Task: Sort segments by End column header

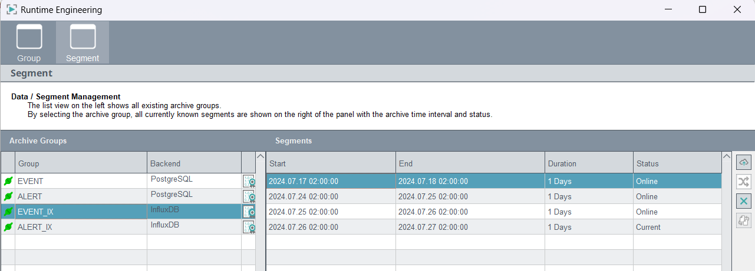Action: pos(470,163)
